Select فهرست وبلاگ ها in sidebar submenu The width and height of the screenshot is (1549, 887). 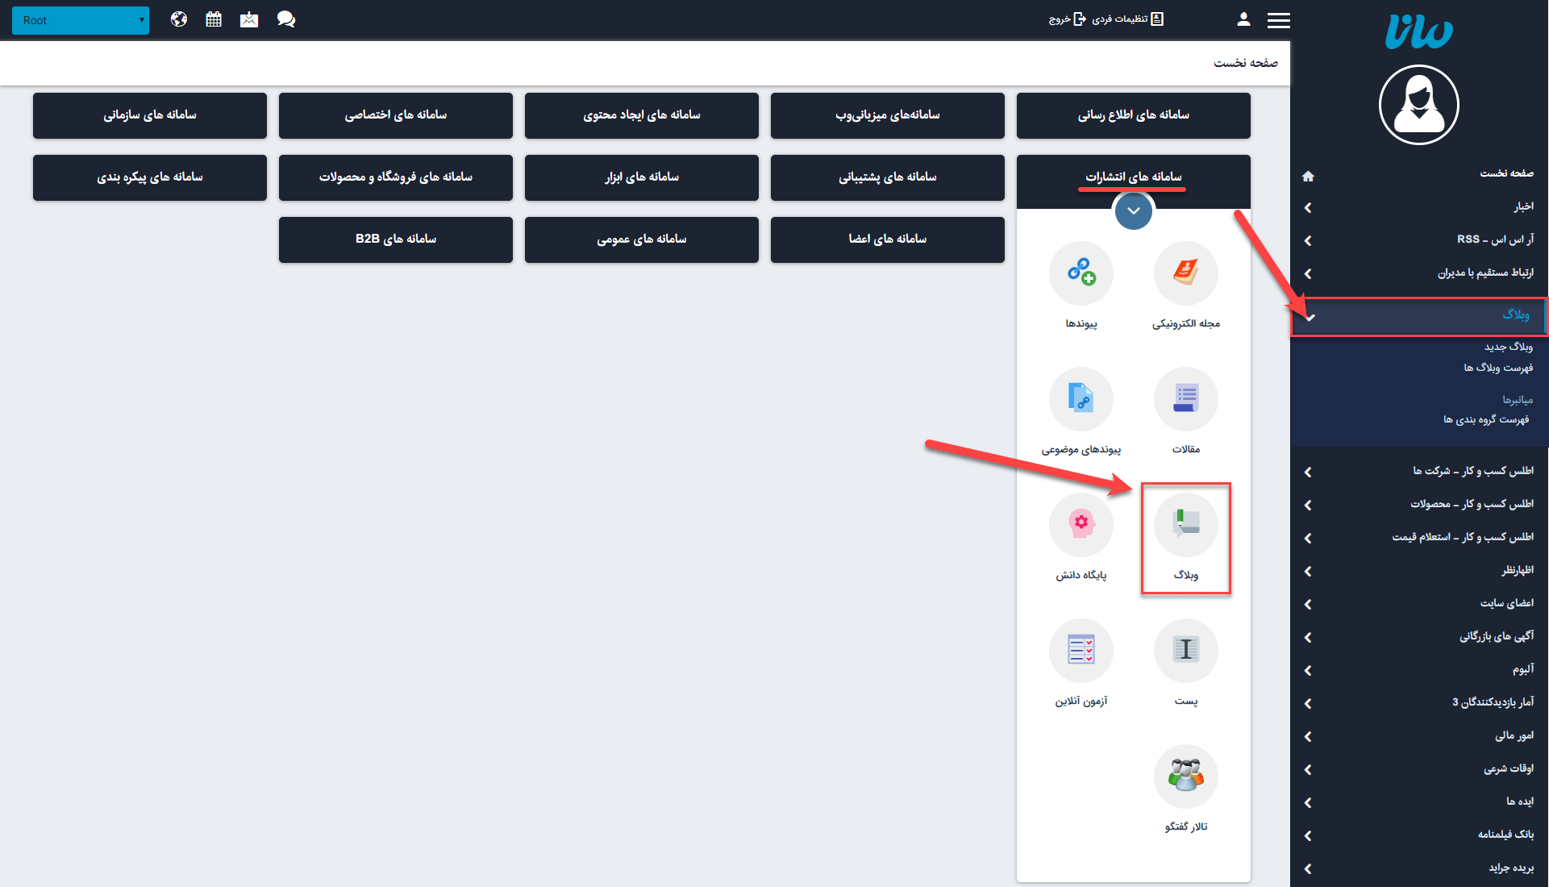tap(1497, 368)
